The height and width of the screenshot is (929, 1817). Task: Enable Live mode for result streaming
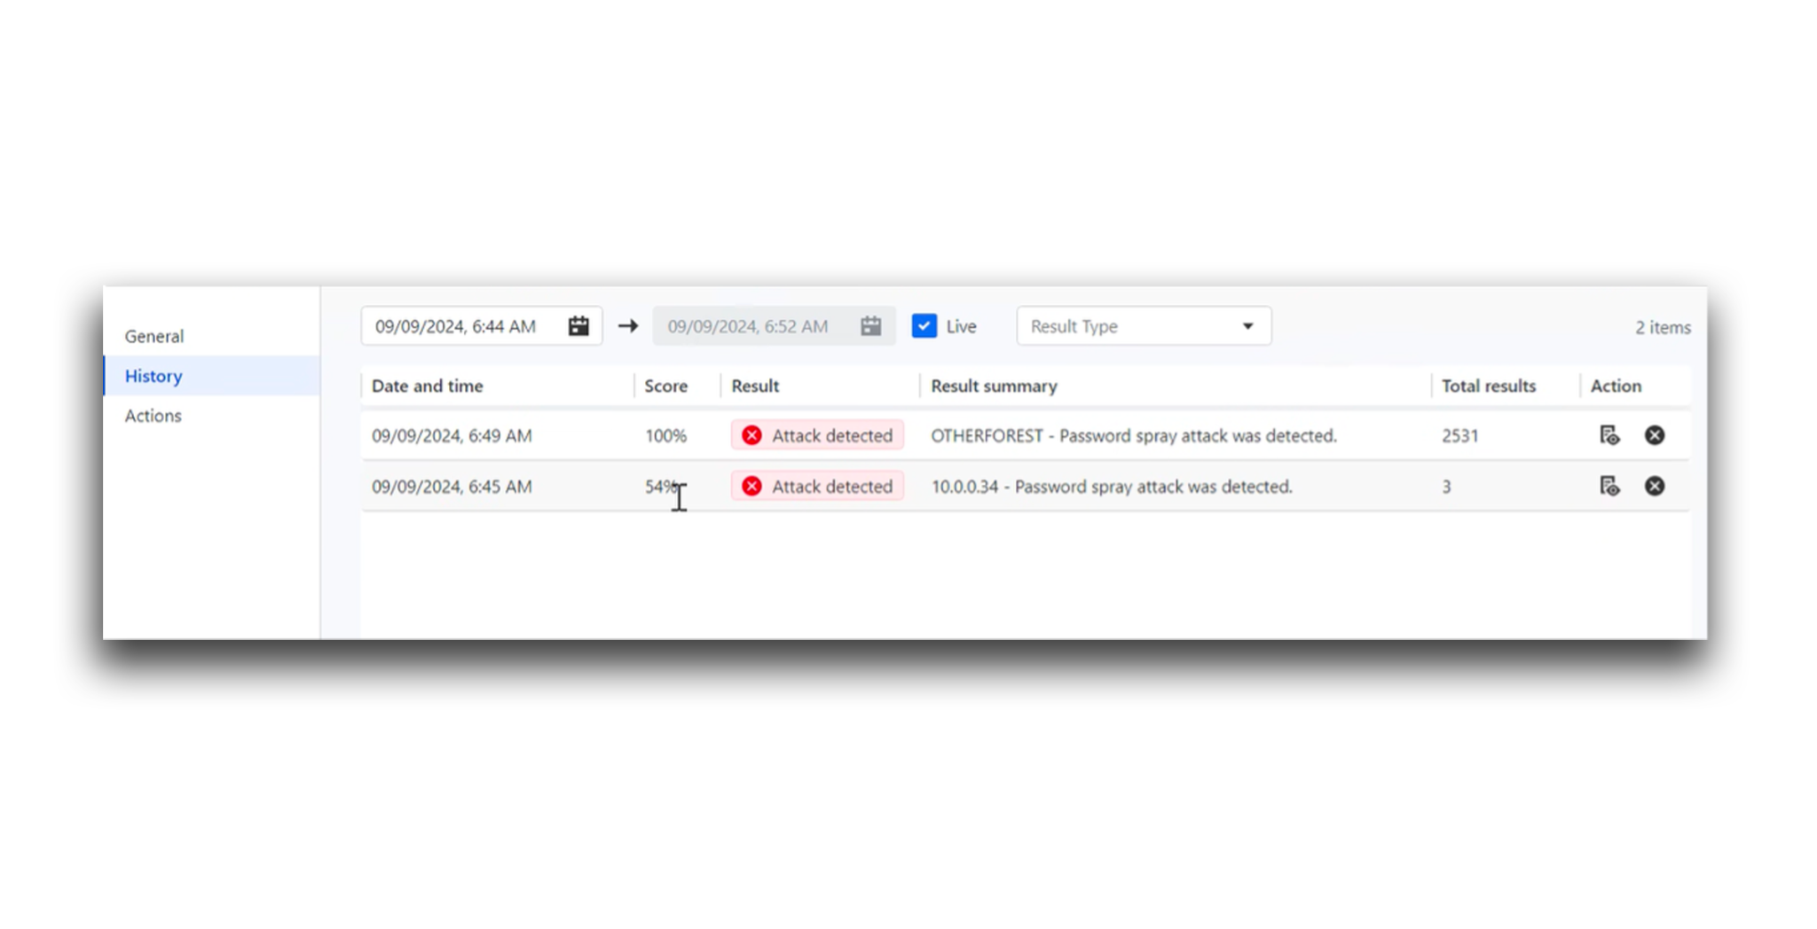924,325
